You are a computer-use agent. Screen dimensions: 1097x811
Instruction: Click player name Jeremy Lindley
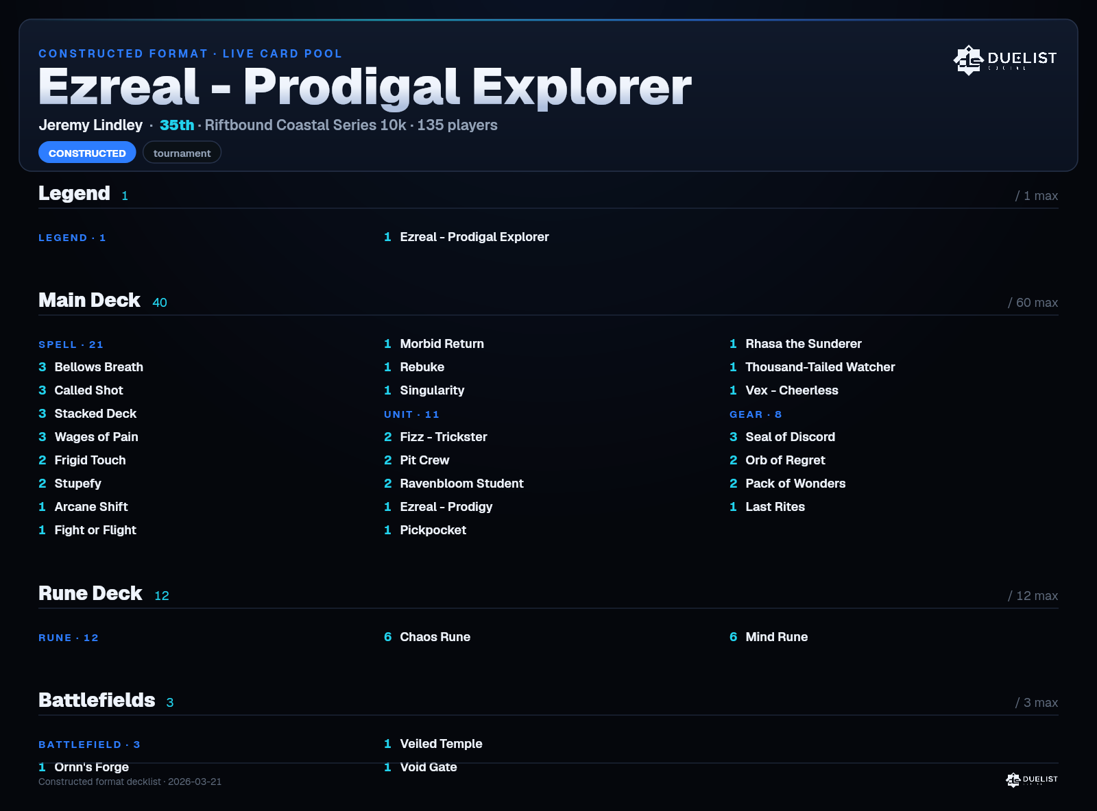[91, 125]
